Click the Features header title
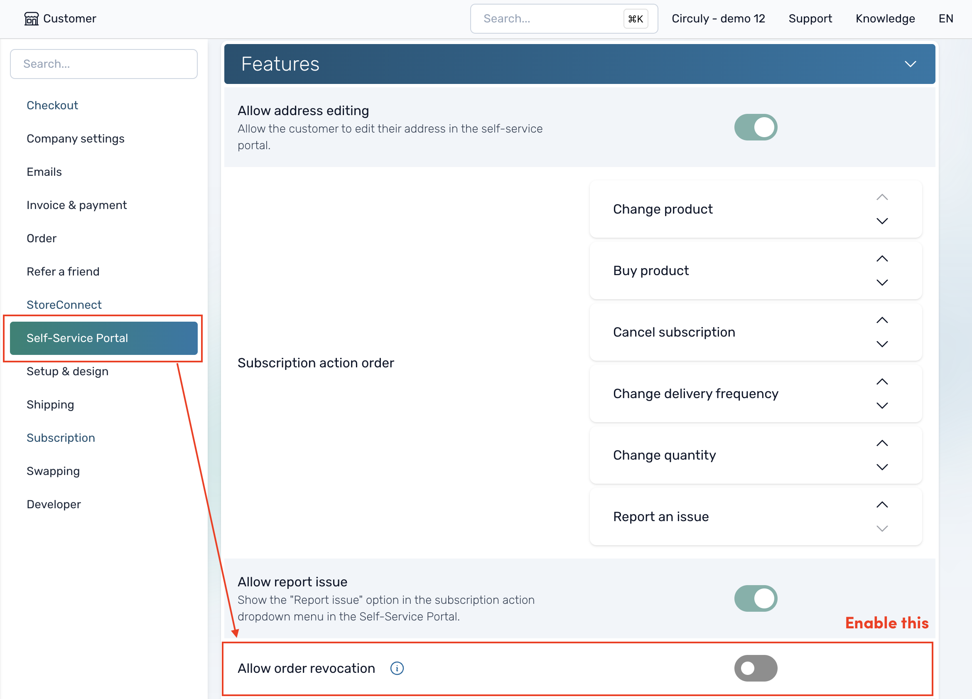This screenshot has width=972, height=699. 280,64
